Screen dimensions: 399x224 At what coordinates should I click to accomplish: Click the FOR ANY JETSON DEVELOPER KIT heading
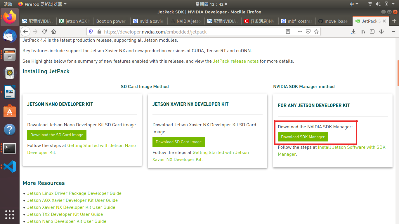(314, 105)
